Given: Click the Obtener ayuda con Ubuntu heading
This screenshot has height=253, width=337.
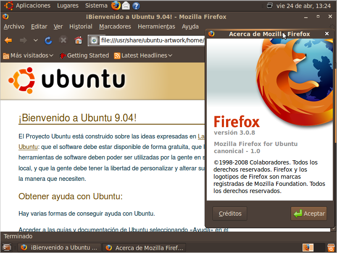Looking at the screenshot, I should click(71, 196).
